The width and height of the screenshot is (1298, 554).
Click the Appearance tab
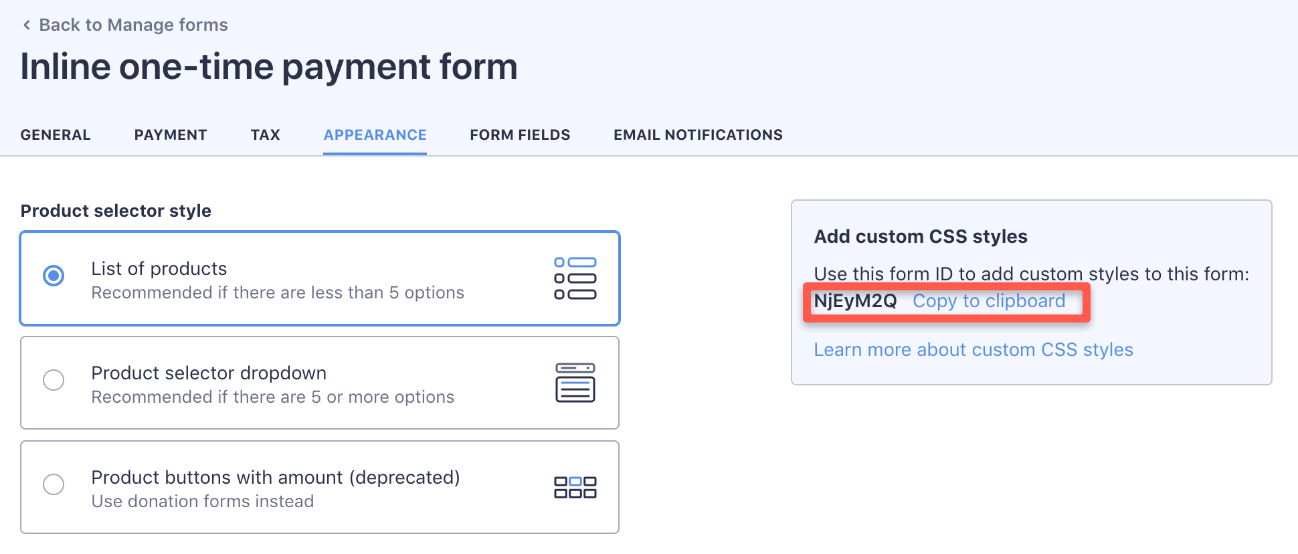pyautogui.click(x=375, y=135)
